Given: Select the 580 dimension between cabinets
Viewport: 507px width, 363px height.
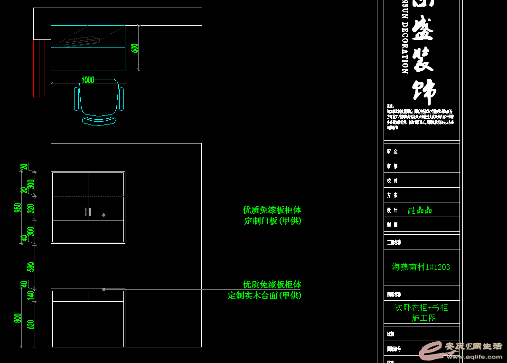Looking at the screenshot, I should 31,267.
